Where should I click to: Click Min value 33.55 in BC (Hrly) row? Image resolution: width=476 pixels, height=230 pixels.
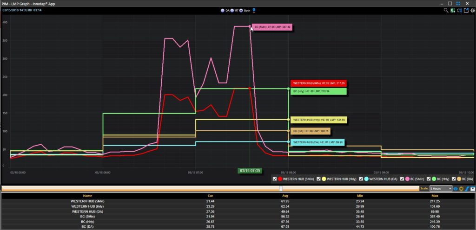[x=360, y=222]
